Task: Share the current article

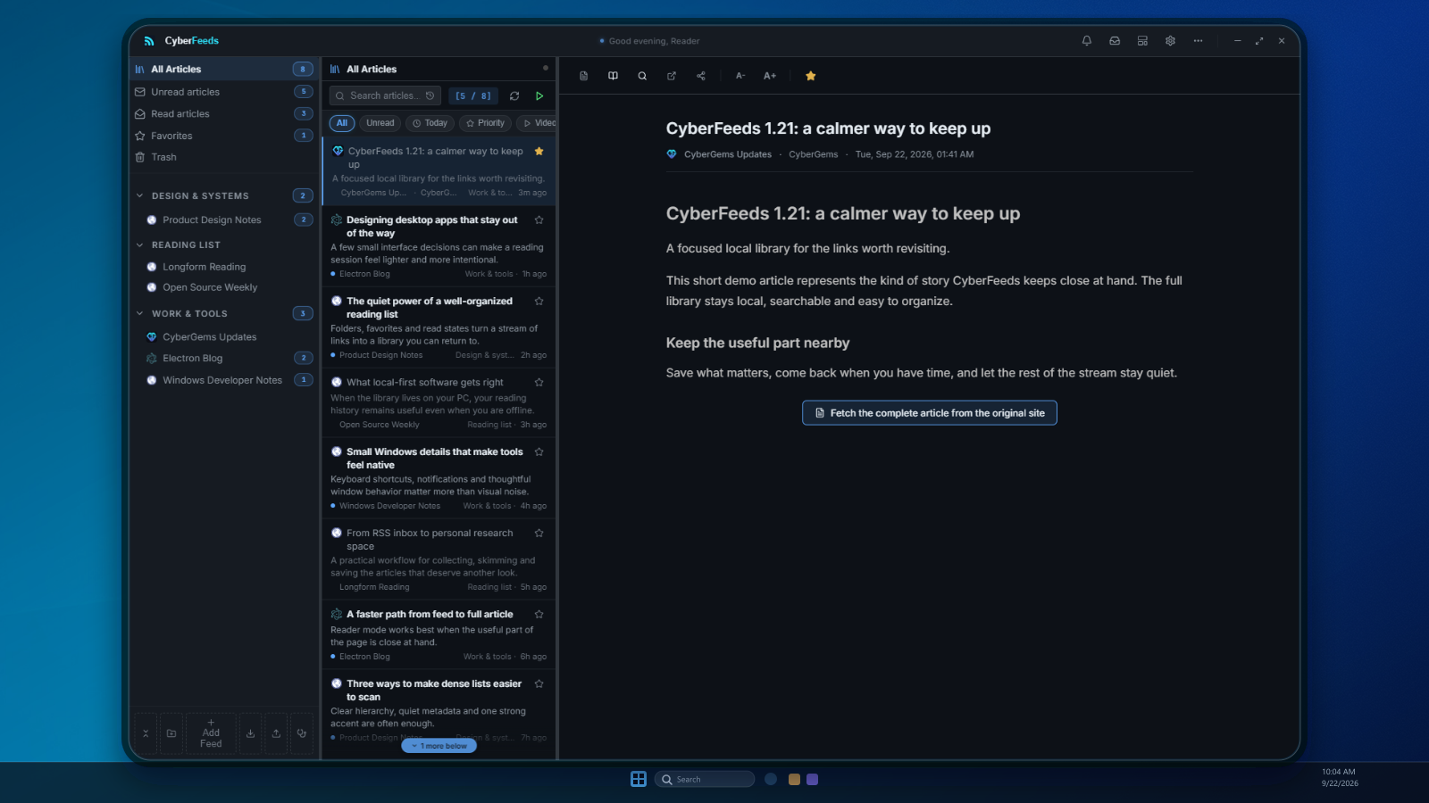Action: click(701, 76)
